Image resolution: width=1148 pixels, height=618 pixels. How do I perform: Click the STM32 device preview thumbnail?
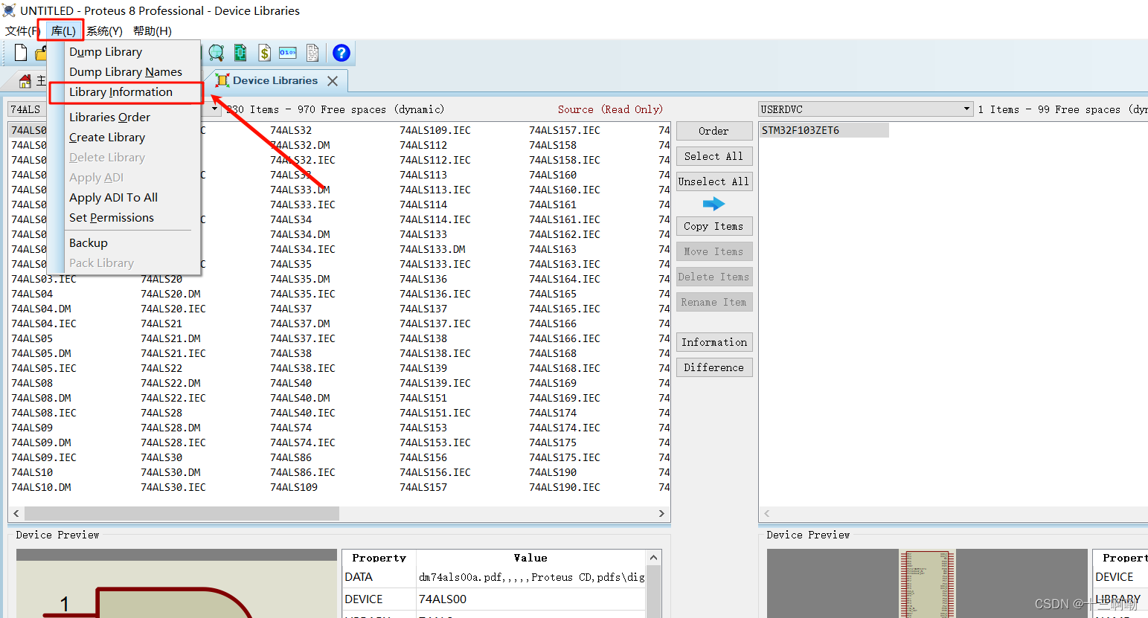(x=927, y=584)
